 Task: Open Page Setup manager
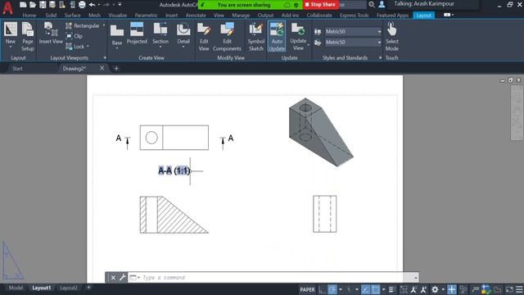pos(27,37)
